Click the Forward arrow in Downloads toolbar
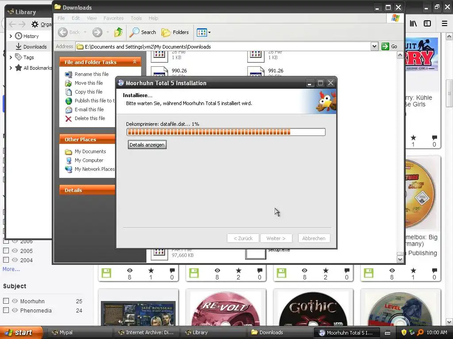The width and height of the screenshot is (453, 339). (x=97, y=32)
